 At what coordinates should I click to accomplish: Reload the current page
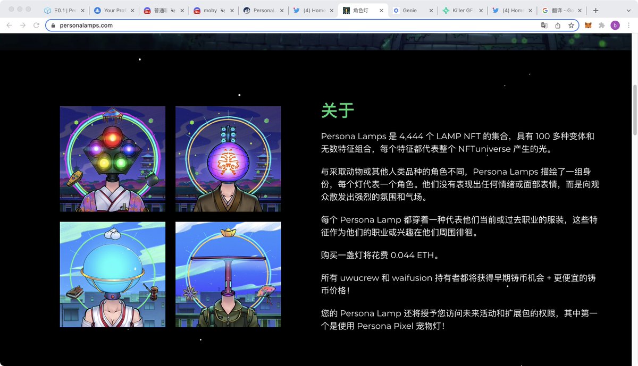pyautogui.click(x=36, y=25)
